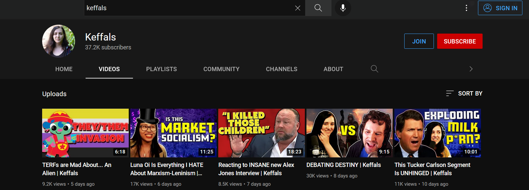Go to the Community tab

coord(221,69)
